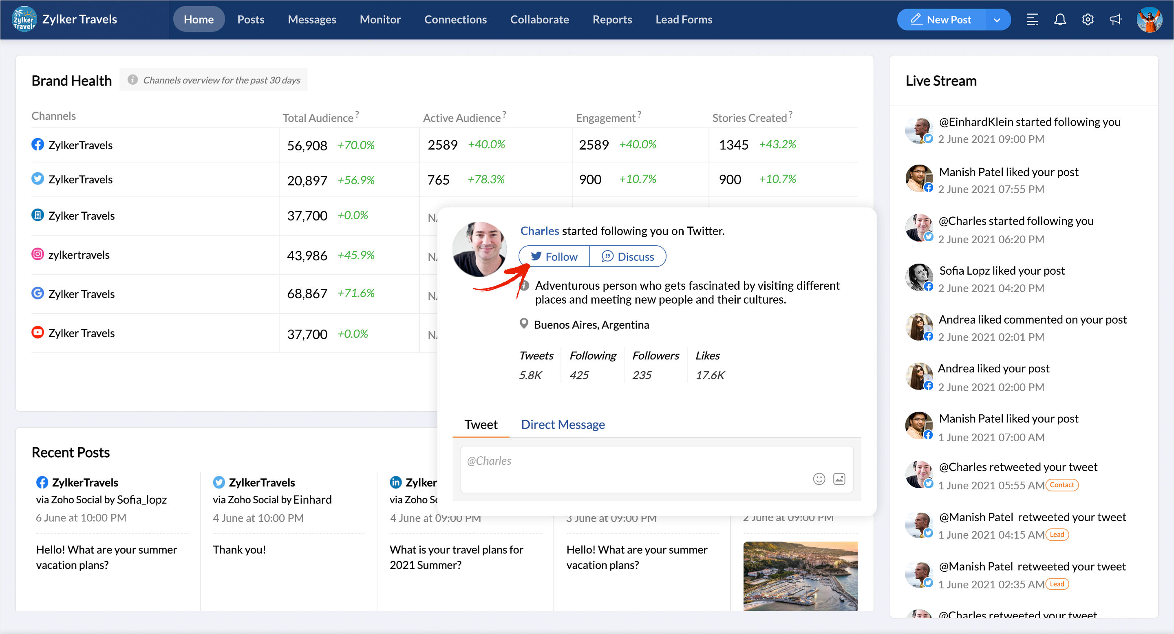Expand the New Post dropdown arrow

tap(997, 20)
